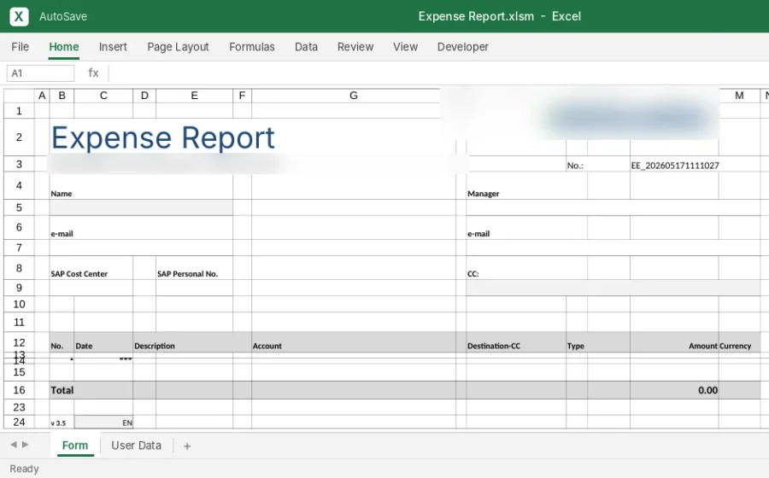This screenshot has width=769, height=478.
Task: Select column B header
Action: pyautogui.click(x=62, y=96)
